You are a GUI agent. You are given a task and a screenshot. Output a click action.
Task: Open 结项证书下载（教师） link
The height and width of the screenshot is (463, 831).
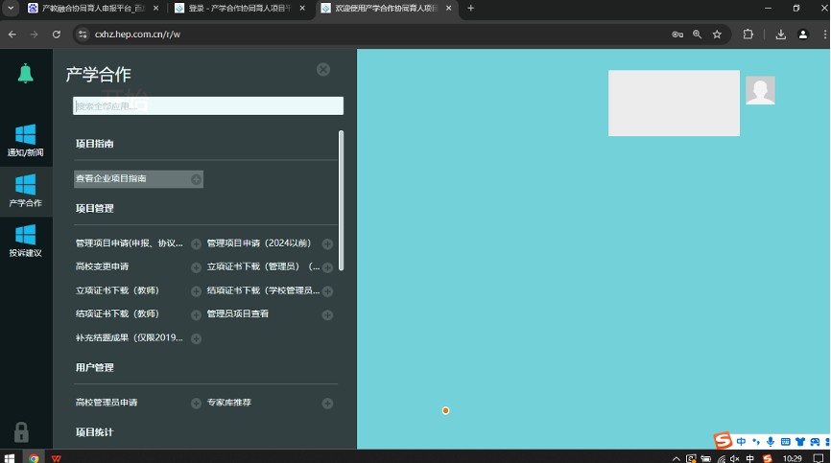[117, 314]
